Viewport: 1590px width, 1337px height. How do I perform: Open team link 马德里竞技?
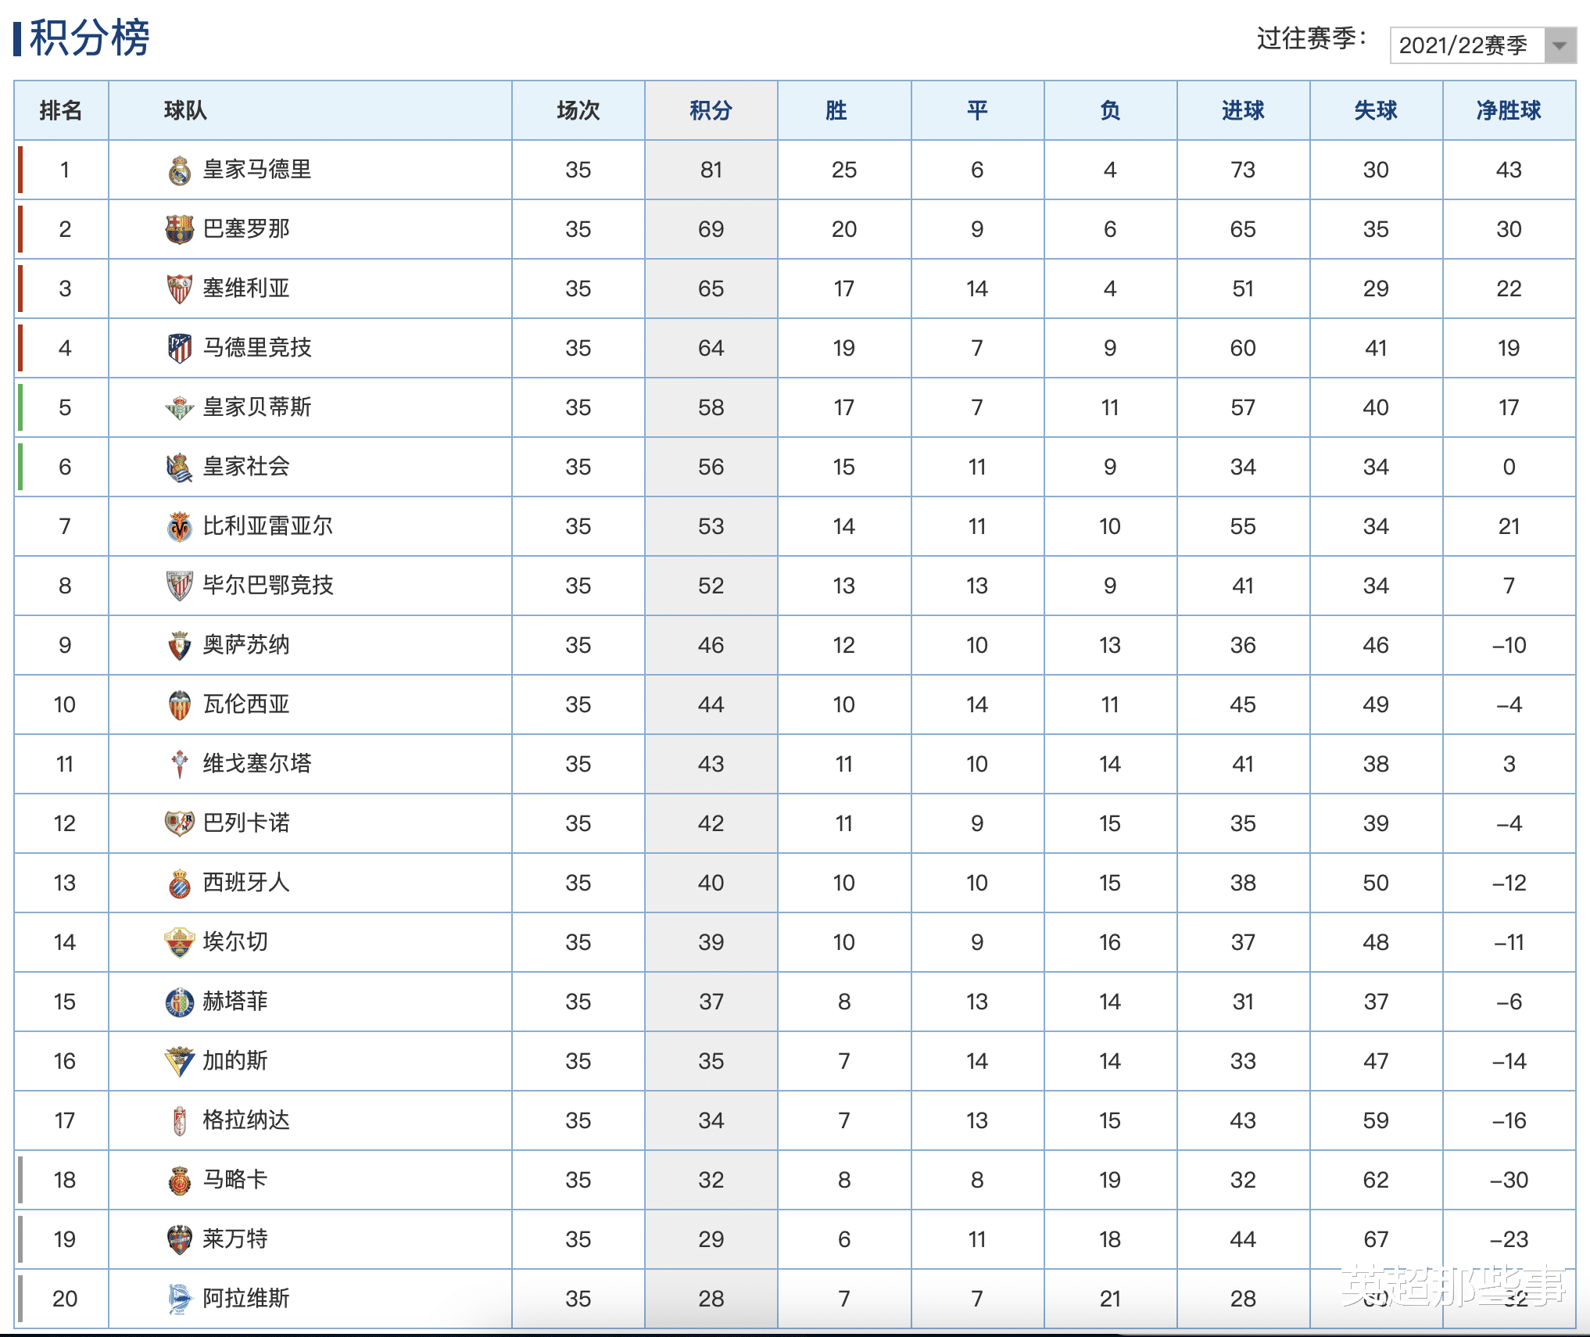pyautogui.click(x=257, y=348)
